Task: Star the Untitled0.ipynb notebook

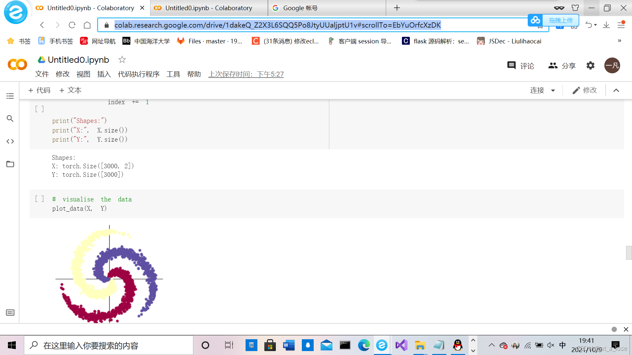Action: 122,59
